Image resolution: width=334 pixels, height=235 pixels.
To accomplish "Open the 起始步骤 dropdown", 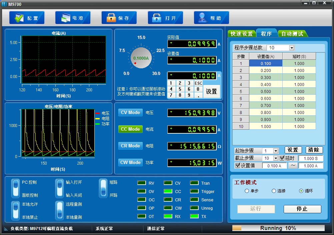I will click(x=276, y=151).
